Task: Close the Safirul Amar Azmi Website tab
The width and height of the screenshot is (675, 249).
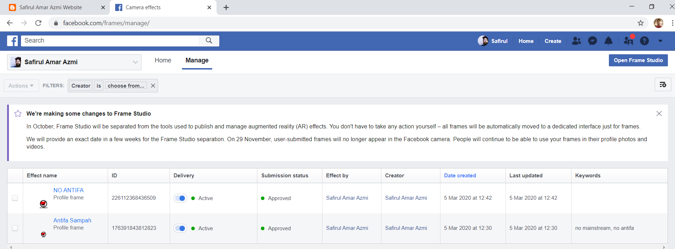Action: click(103, 7)
